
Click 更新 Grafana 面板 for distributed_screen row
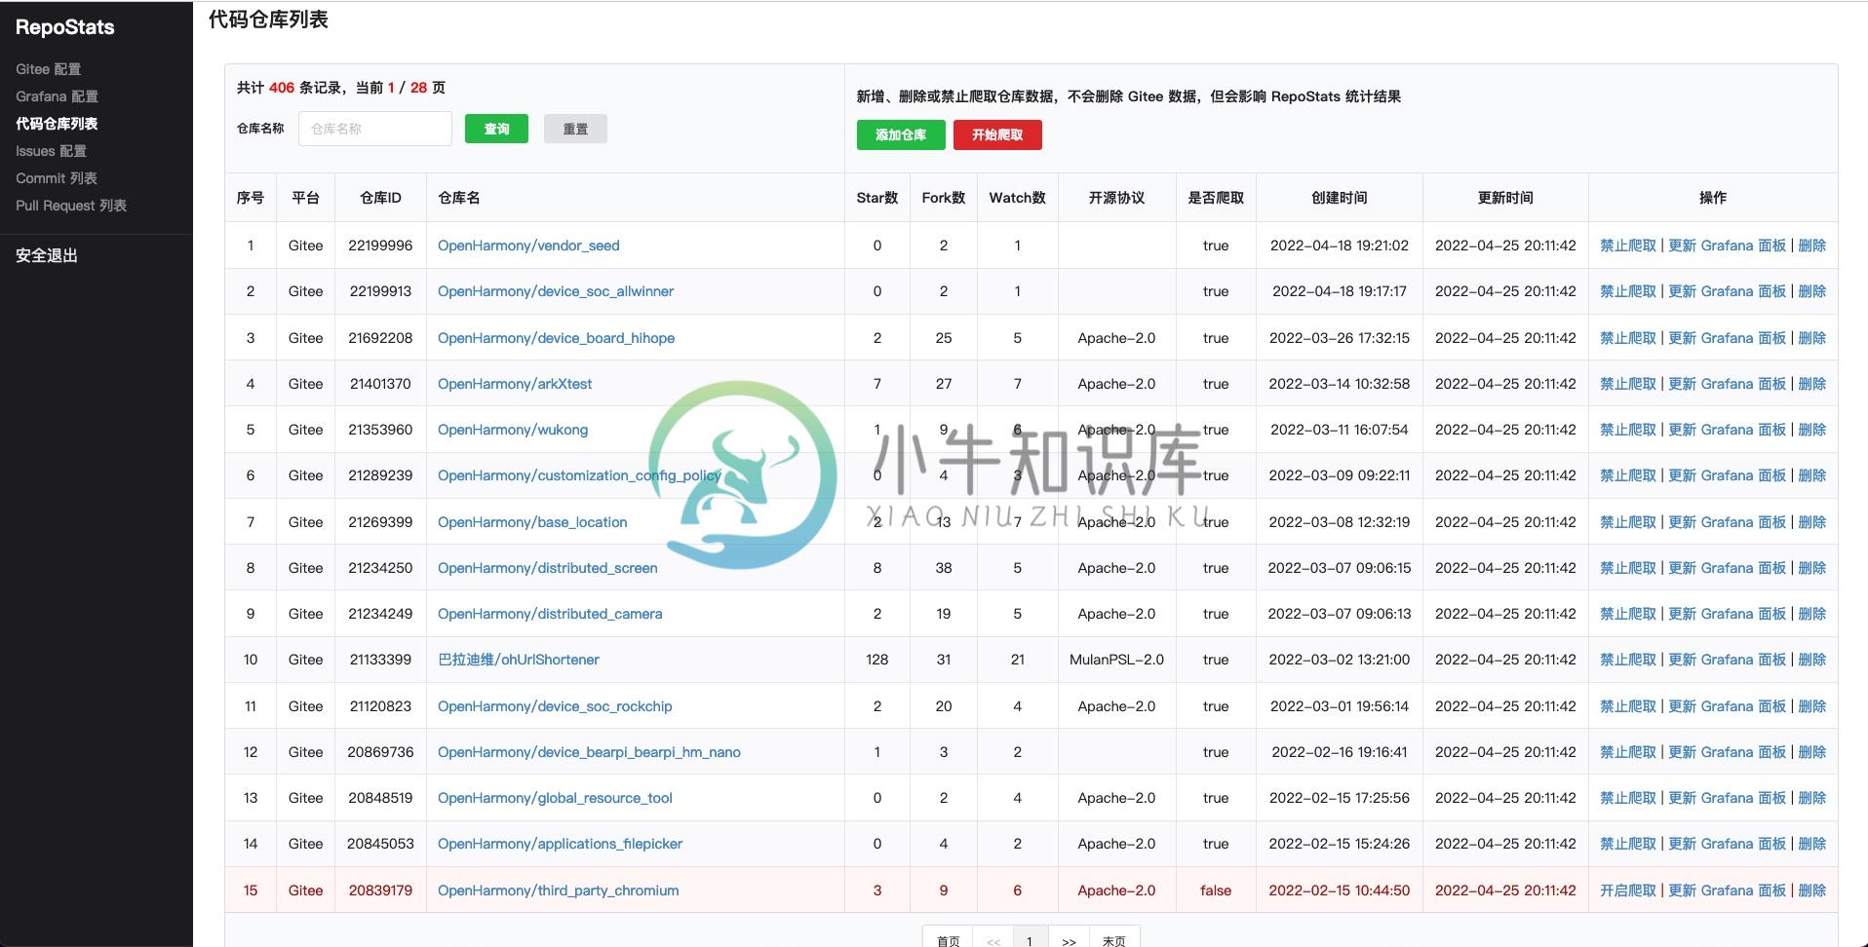[x=1727, y=568]
